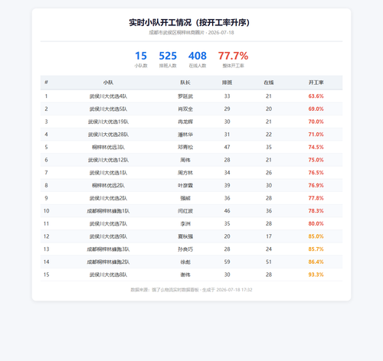Viewport: 383px width, 361px height.
Task: Select team name 桐梓林优选2队
Action: pyautogui.click(x=108, y=186)
